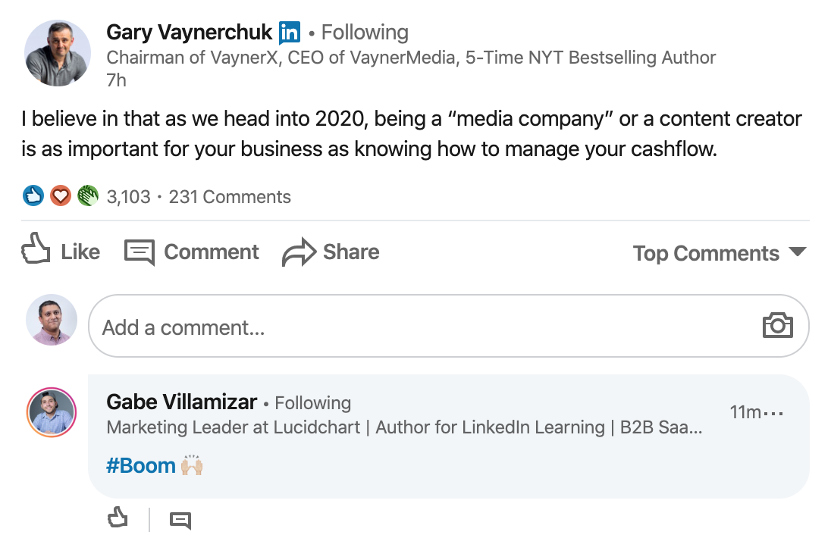Click the LinkedIn badge beside Gary Vaynerchuk

[x=290, y=33]
